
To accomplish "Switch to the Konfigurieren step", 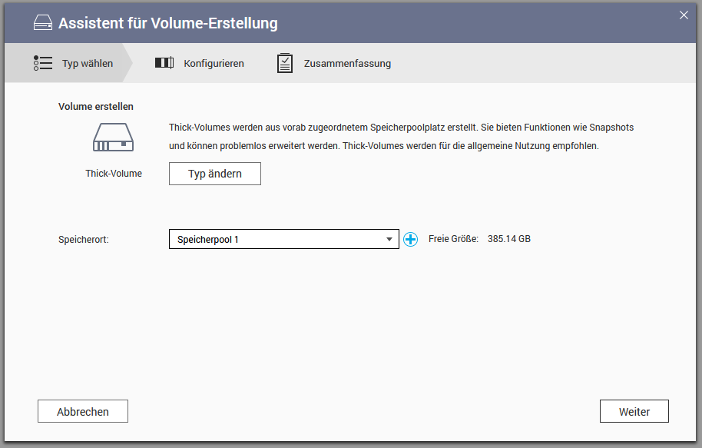I will [214, 64].
